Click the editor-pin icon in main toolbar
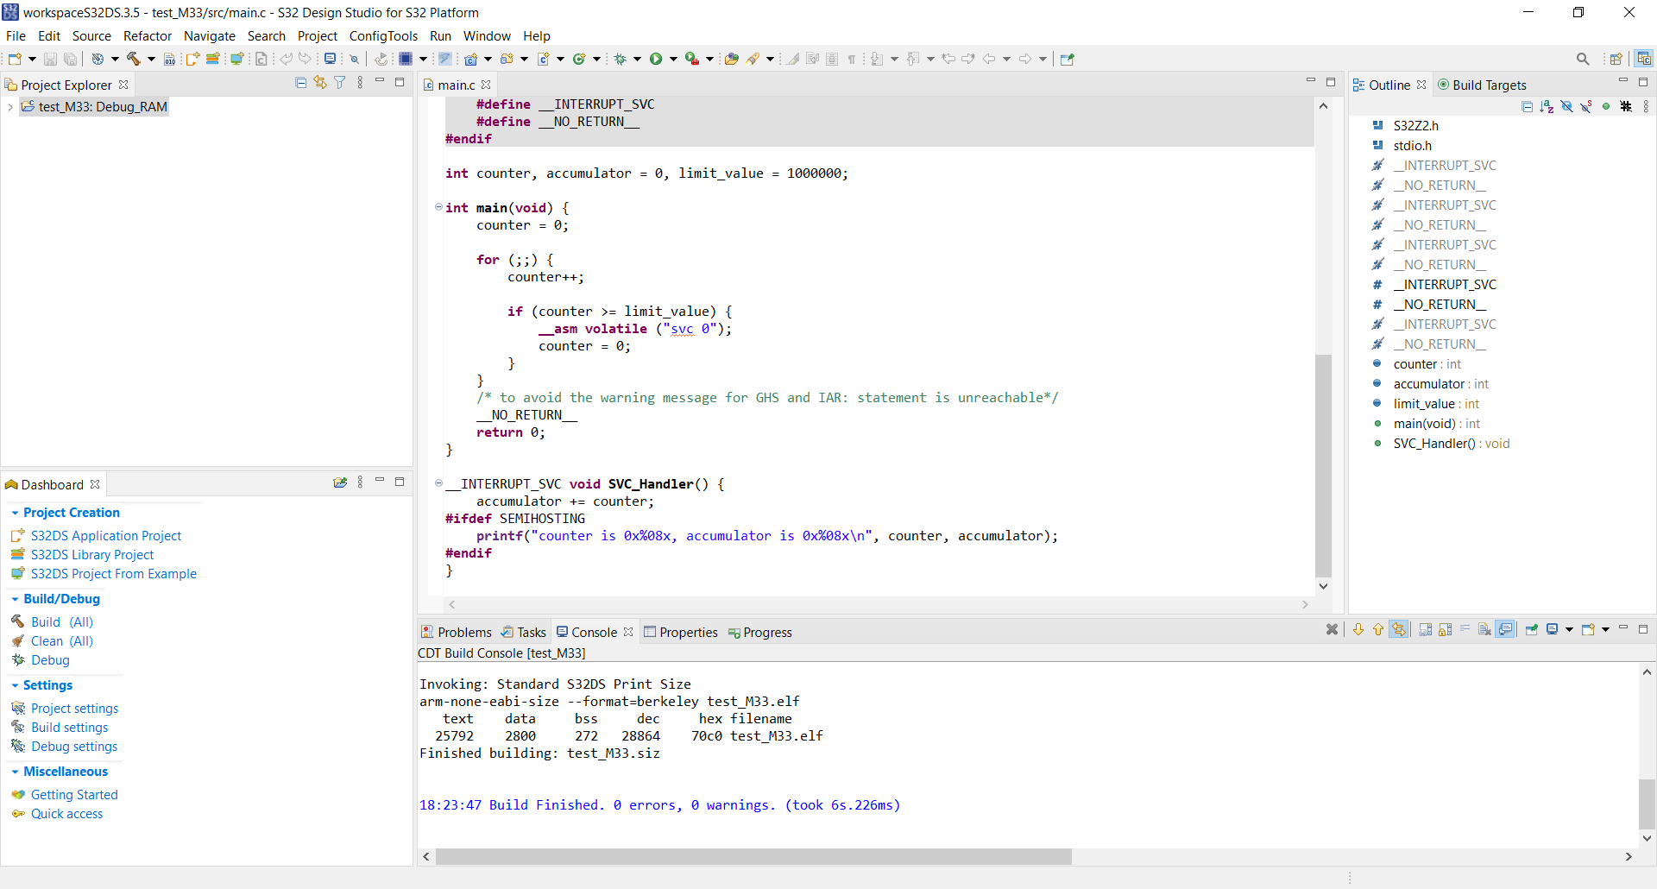This screenshot has width=1657, height=889. pos(1068,59)
